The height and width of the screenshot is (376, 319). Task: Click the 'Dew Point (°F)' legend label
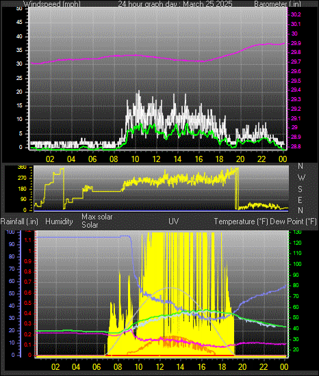point(293,221)
